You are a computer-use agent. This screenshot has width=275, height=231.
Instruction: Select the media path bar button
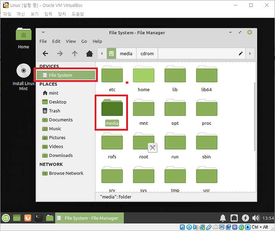pos(126,53)
